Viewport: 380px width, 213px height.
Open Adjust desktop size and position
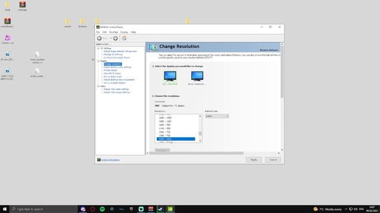click(x=119, y=79)
